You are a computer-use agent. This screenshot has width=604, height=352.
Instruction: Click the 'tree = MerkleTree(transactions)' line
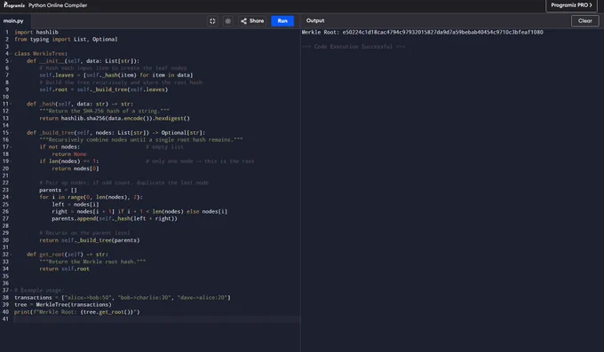[x=63, y=305]
